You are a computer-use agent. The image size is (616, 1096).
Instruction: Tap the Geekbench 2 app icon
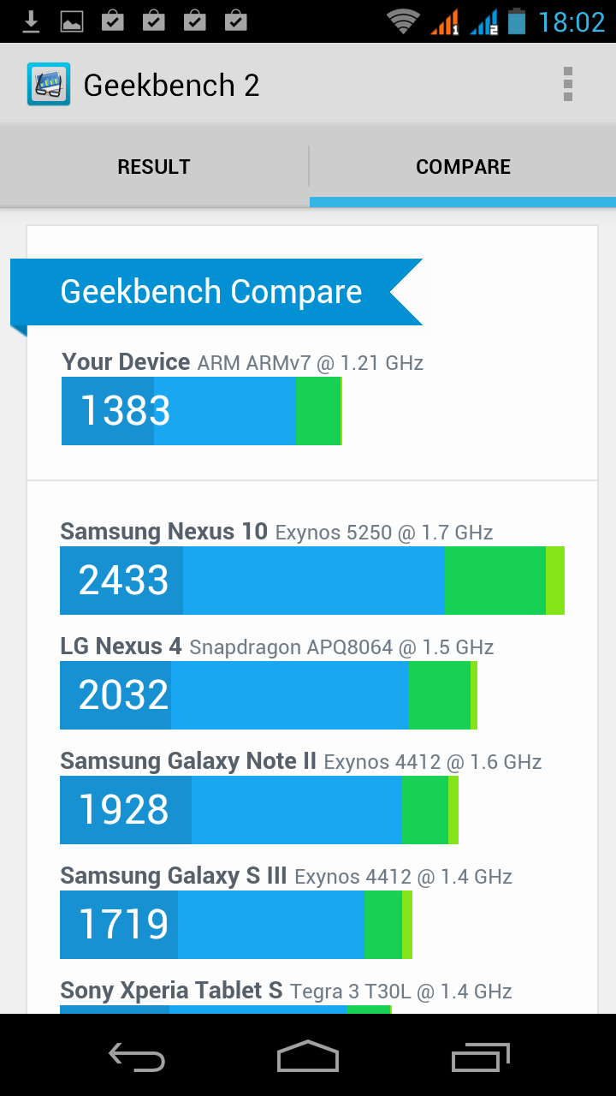point(48,85)
